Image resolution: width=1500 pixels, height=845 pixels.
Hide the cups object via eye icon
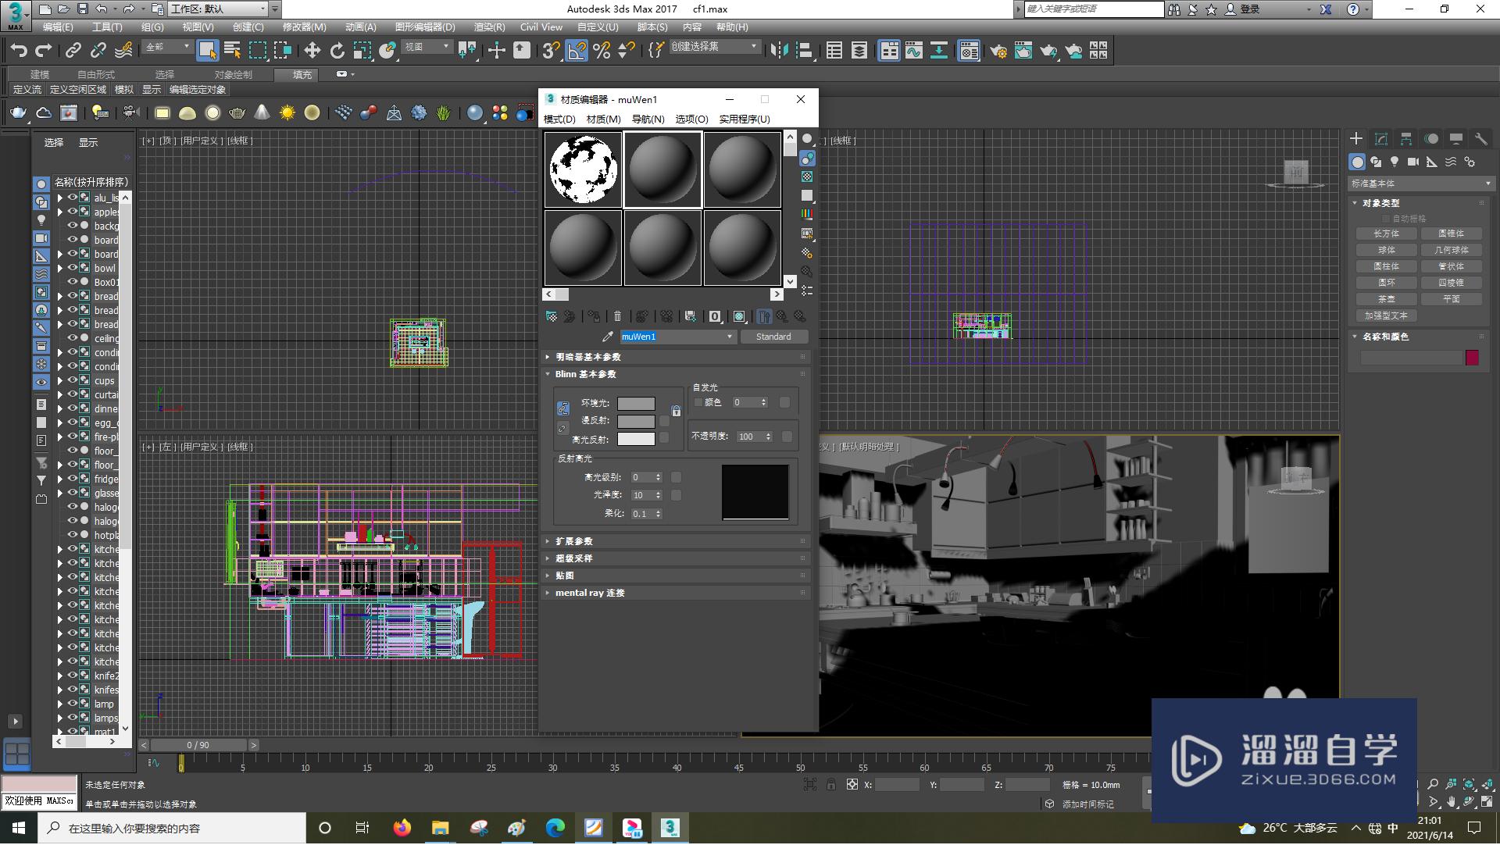click(72, 380)
